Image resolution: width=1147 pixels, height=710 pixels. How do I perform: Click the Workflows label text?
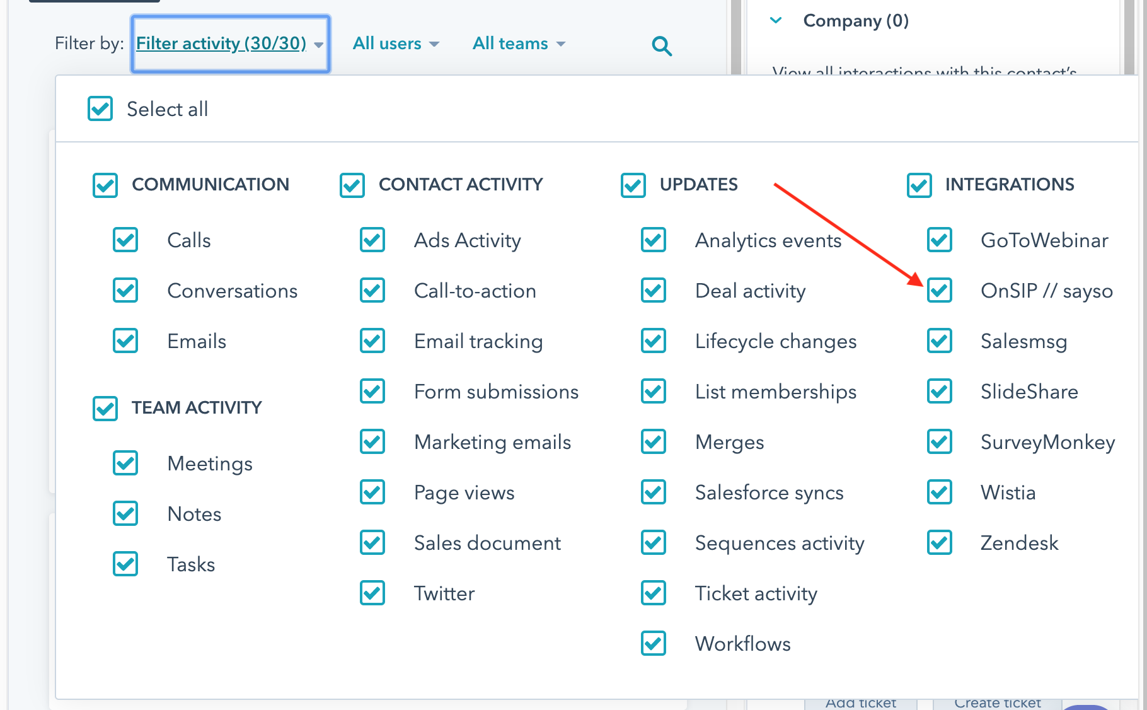743,644
